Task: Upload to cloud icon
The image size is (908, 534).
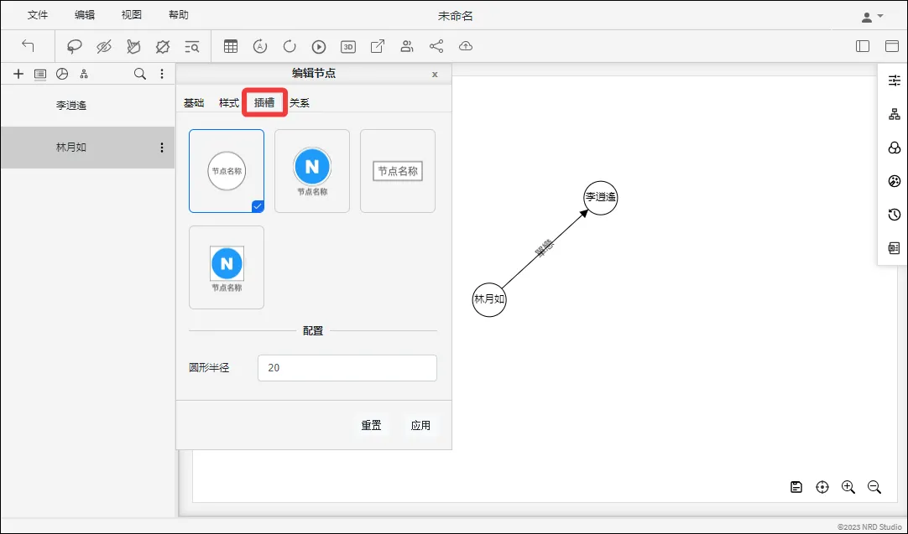Action: tap(466, 46)
